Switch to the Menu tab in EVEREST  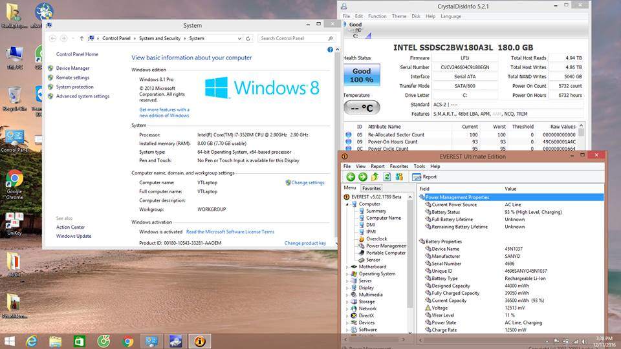pyautogui.click(x=350, y=188)
